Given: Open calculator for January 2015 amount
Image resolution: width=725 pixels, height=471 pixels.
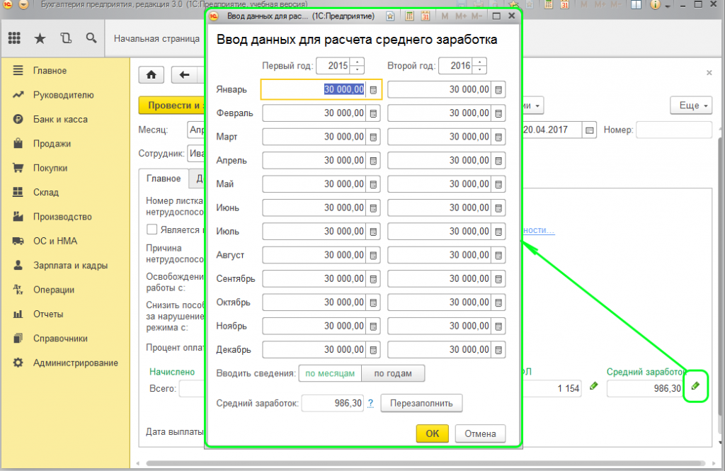Looking at the screenshot, I should click(x=373, y=89).
